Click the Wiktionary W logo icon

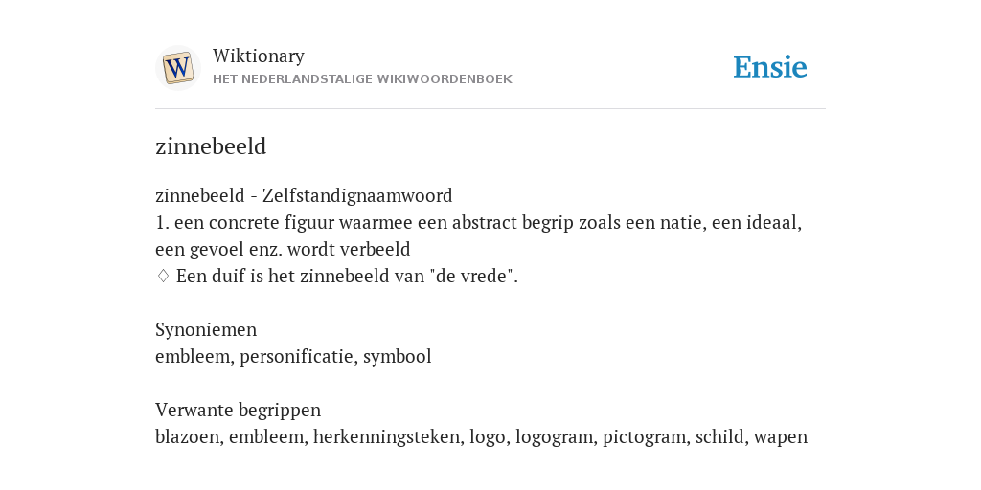click(x=177, y=68)
